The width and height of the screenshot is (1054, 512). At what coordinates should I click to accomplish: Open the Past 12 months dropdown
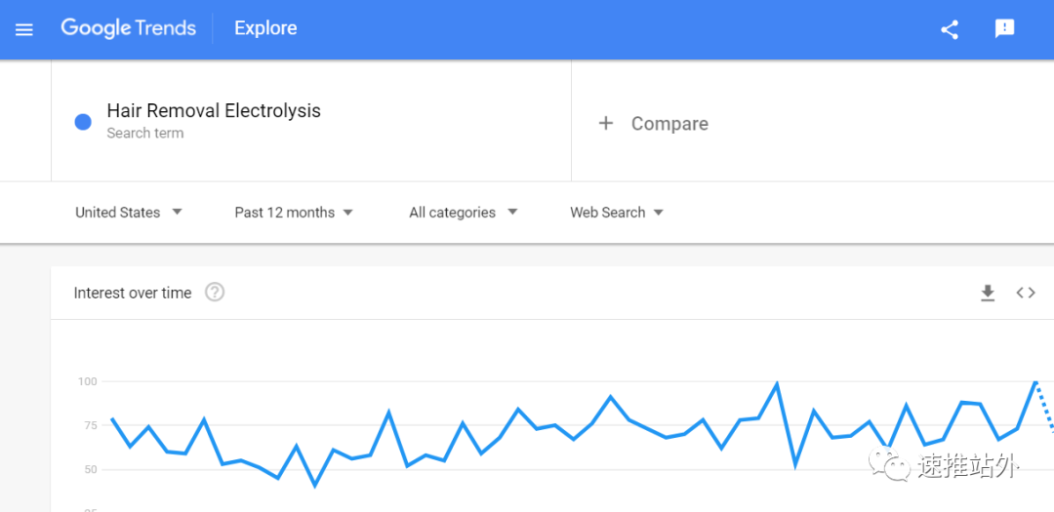[294, 213]
